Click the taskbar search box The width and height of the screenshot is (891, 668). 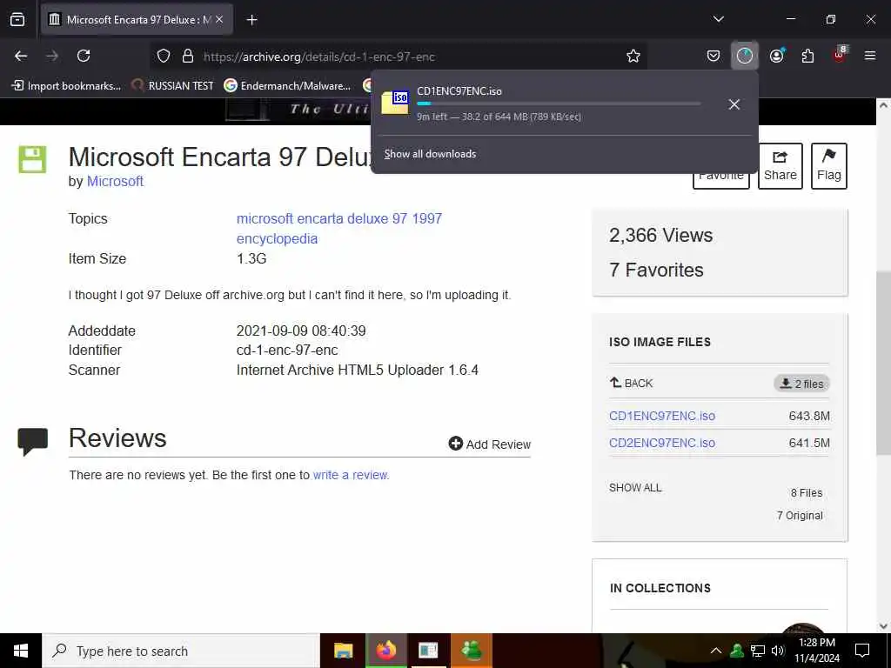[x=181, y=651]
